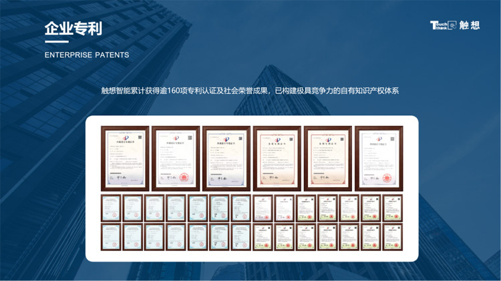Select first small certificate in bottom row
This screenshot has width=501, height=281.
(x=111, y=237)
